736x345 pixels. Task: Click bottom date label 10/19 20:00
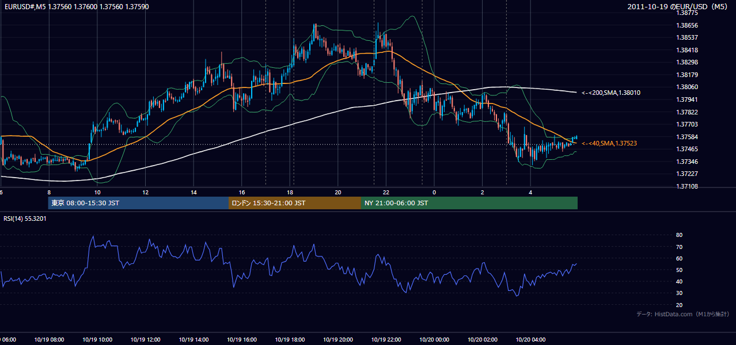pyautogui.click(x=337, y=340)
